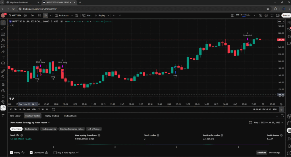Viewport: 291px width, 157px height.
Task: Publish the chart idea
Action: pos(286,15)
